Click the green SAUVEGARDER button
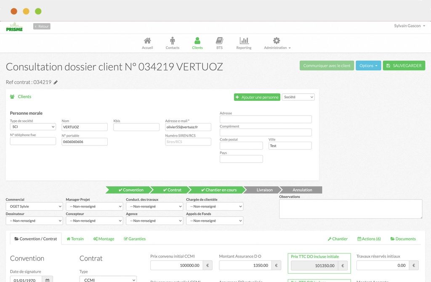The height and width of the screenshot is (282, 431). click(x=404, y=66)
